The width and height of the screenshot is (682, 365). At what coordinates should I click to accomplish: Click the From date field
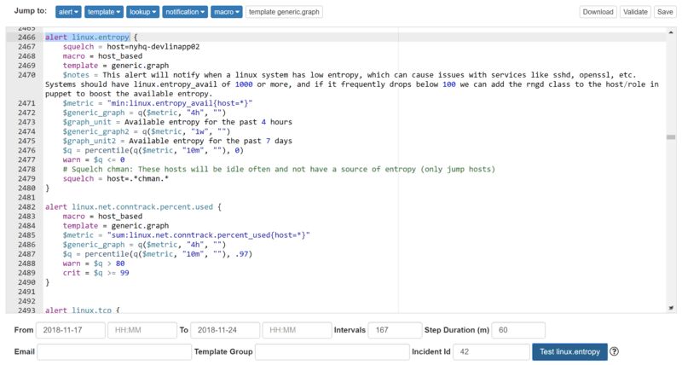[x=70, y=330]
